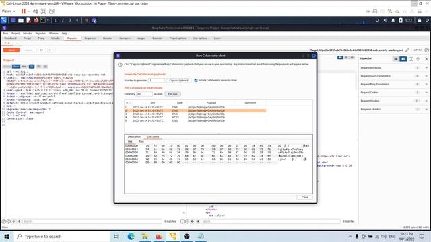
Task: Open notifications bell in Kali panel
Action: click(393, 20)
